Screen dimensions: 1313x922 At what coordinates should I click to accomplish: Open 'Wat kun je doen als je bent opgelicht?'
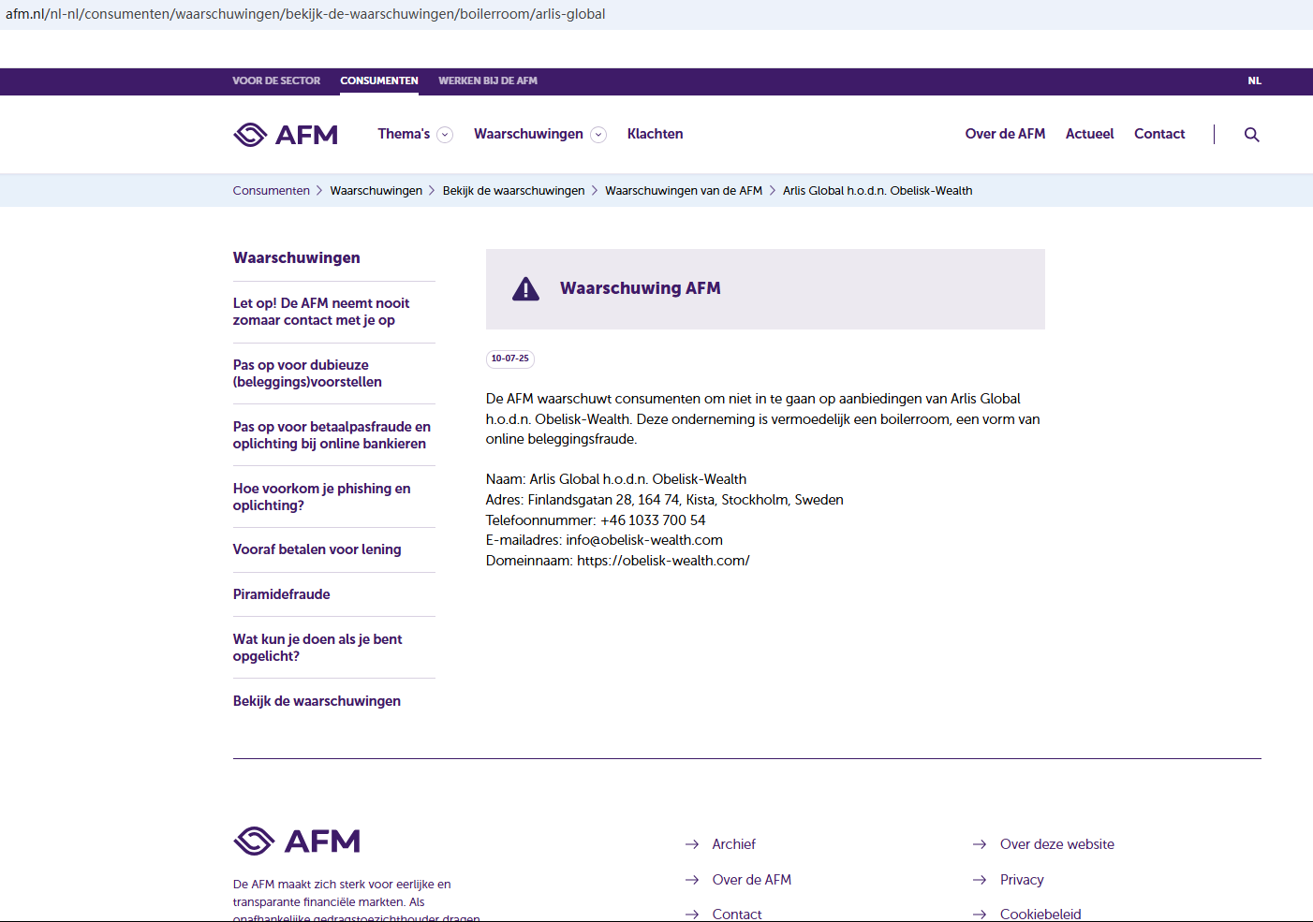(x=317, y=648)
